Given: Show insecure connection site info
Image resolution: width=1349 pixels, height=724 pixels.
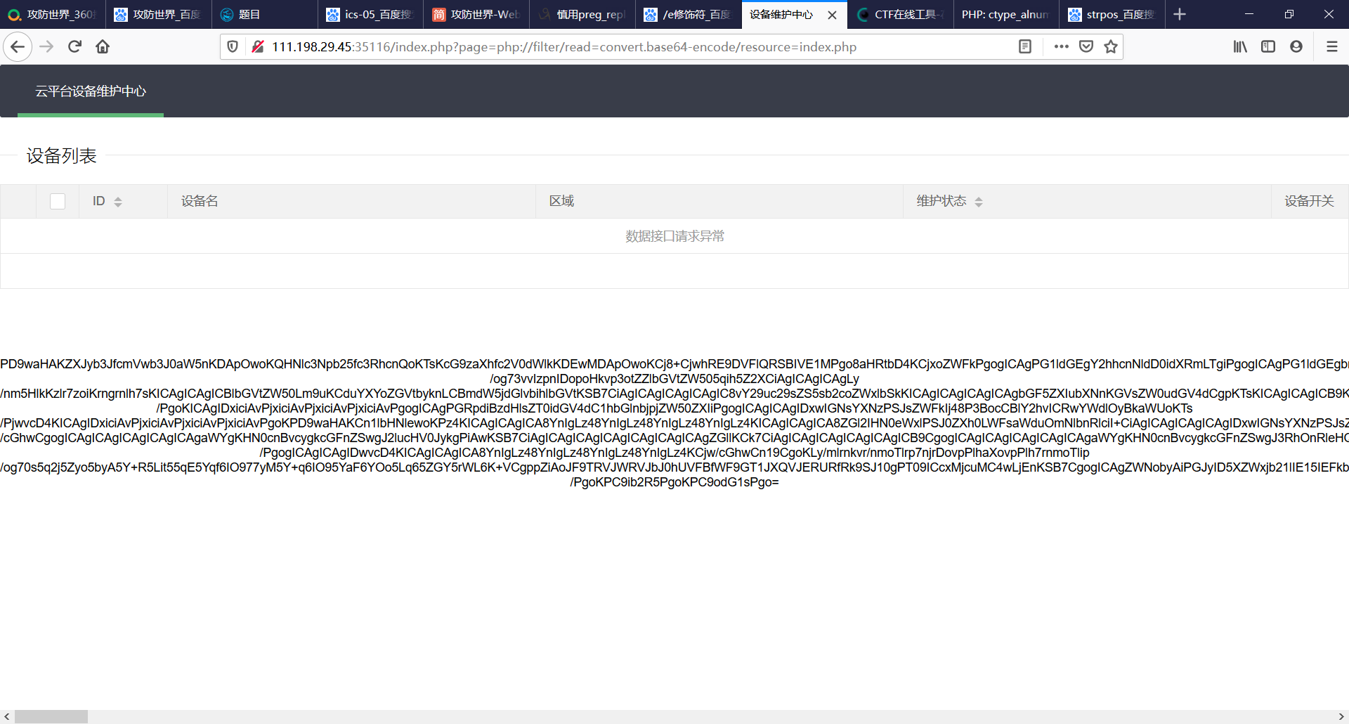Looking at the screenshot, I should pos(258,46).
